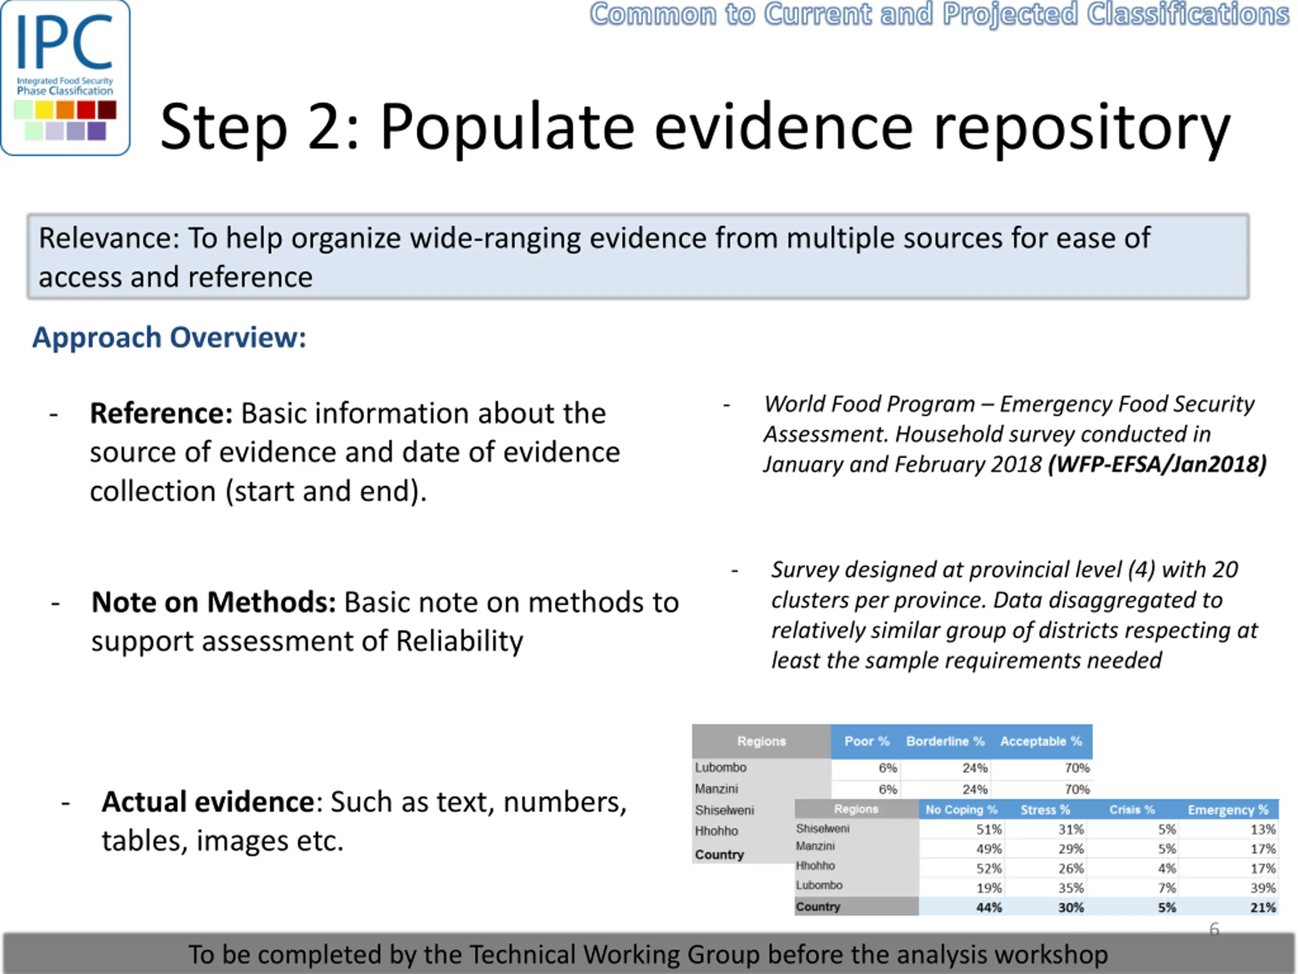
Task: Click the 'Poor %' table column header
Action: [867, 742]
